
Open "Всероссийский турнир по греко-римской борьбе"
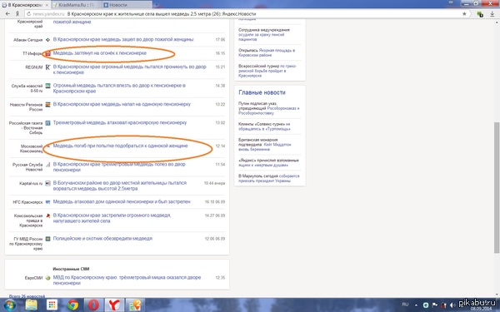[267, 71]
